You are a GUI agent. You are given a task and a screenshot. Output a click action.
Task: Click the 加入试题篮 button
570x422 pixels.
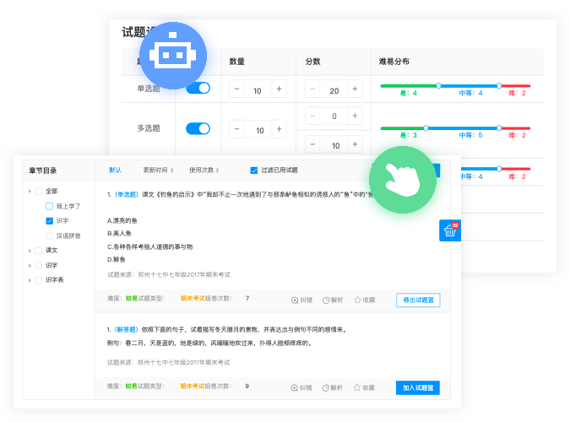point(417,387)
